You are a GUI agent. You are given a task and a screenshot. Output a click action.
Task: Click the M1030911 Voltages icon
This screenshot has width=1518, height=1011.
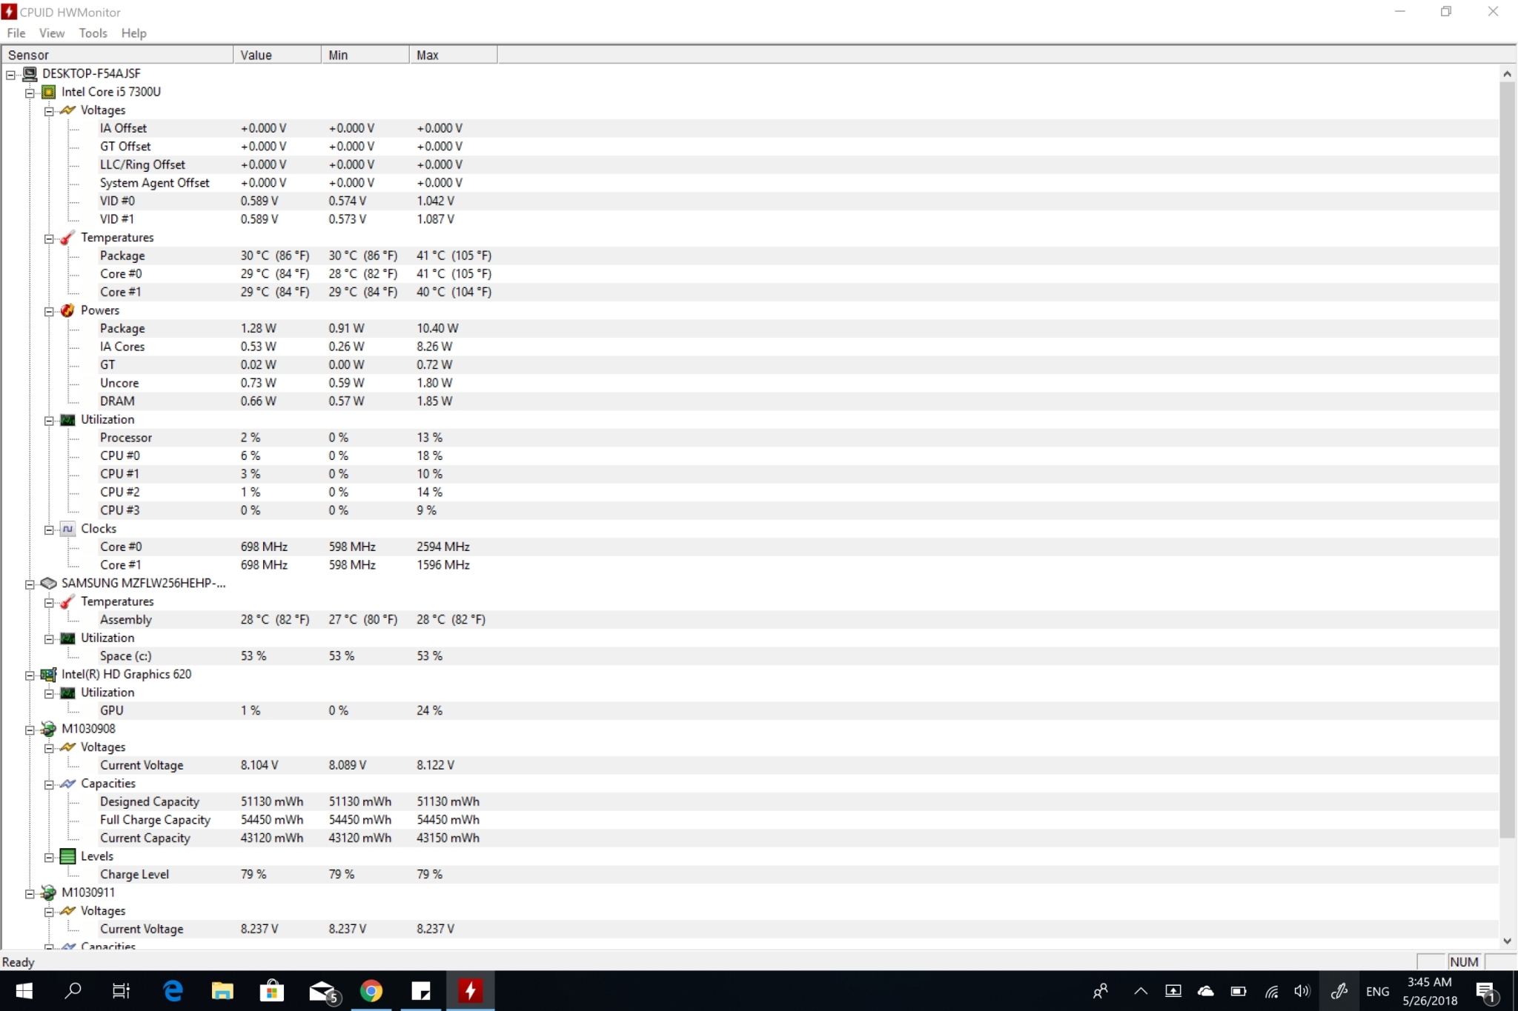(x=67, y=911)
